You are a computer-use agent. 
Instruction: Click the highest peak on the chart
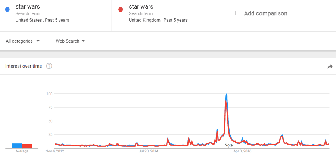coord(227,95)
